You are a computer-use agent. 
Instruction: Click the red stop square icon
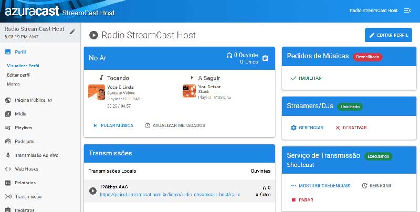[293, 200]
